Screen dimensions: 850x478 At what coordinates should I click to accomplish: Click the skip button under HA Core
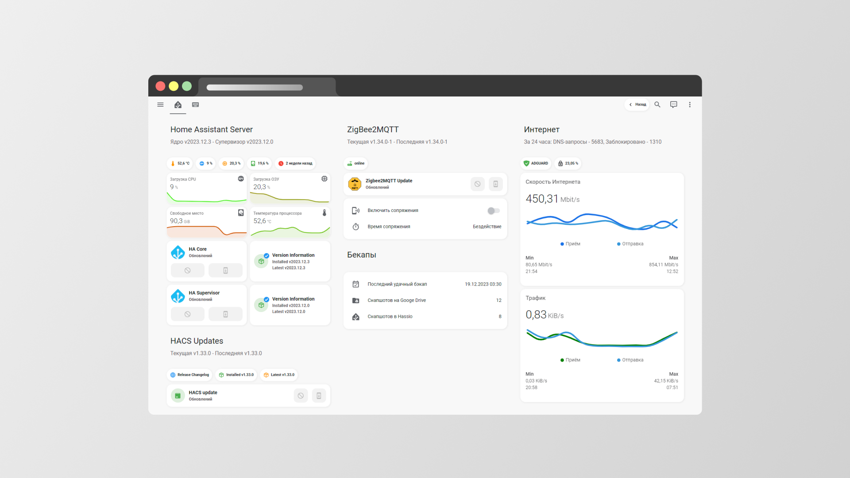point(188,270)
